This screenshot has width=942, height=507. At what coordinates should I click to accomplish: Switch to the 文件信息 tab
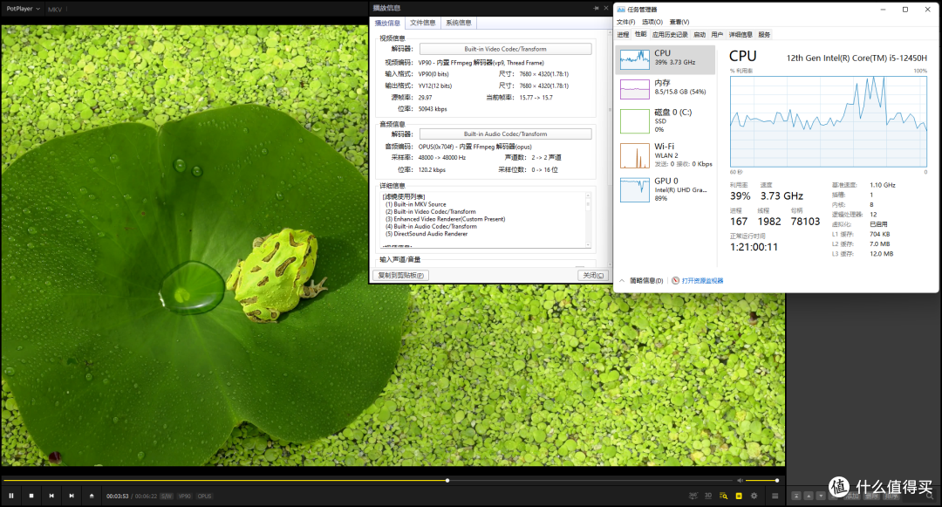coord(422,23)
